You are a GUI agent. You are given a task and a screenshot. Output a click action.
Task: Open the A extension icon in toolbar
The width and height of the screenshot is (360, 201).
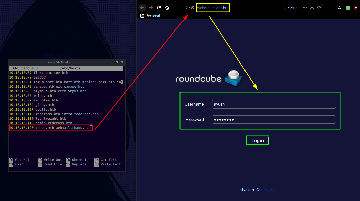[x=339, y=8]
